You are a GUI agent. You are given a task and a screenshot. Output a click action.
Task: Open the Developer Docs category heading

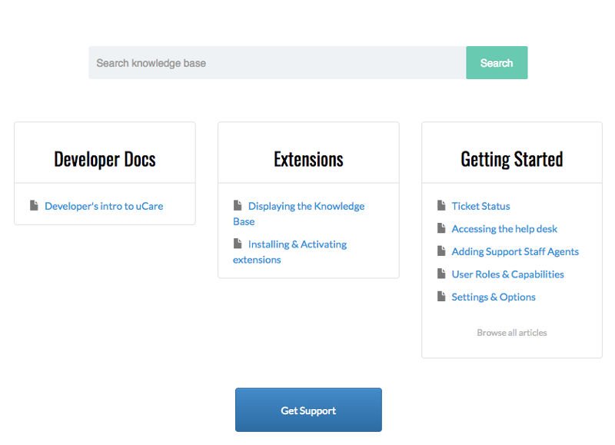[x=105, y=159]
